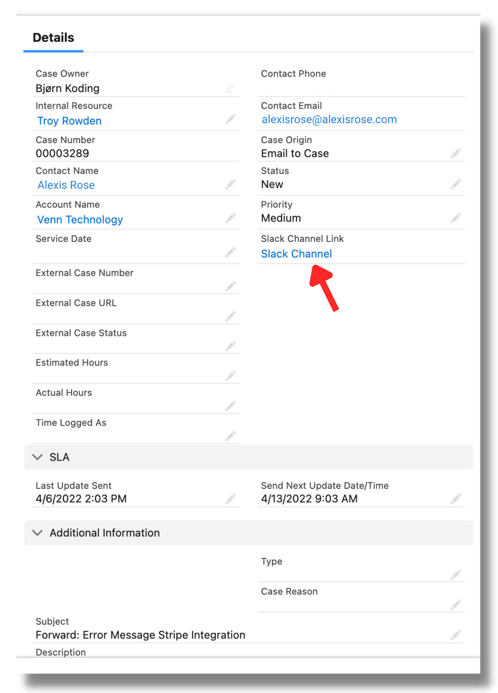Open the Slack Channel link
498x693 pixels.
[x=296, y=254]
